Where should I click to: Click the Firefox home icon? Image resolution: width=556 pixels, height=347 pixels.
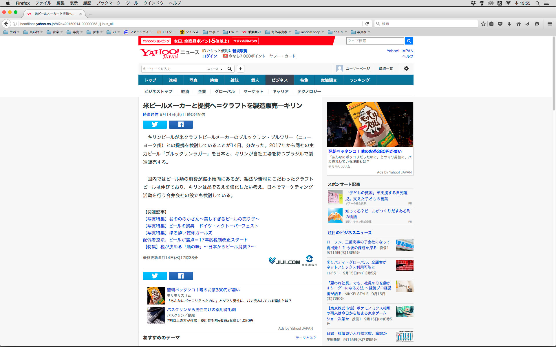(518, 24)
